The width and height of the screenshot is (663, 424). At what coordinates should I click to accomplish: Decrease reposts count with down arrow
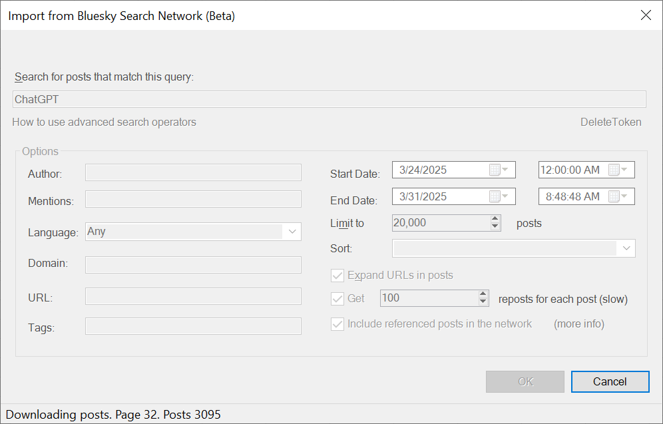[483, 302]
